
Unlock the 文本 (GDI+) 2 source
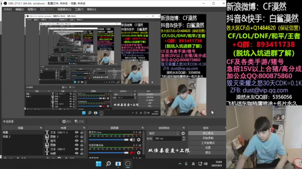pos(82,133)
